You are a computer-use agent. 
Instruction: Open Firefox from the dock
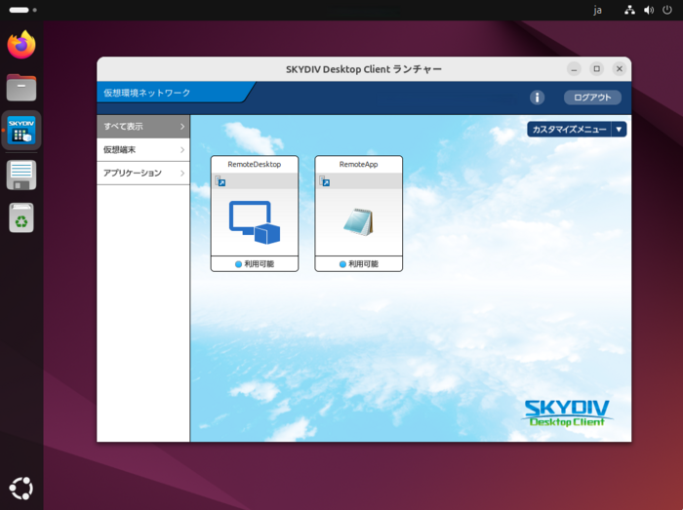click(21, 45)
